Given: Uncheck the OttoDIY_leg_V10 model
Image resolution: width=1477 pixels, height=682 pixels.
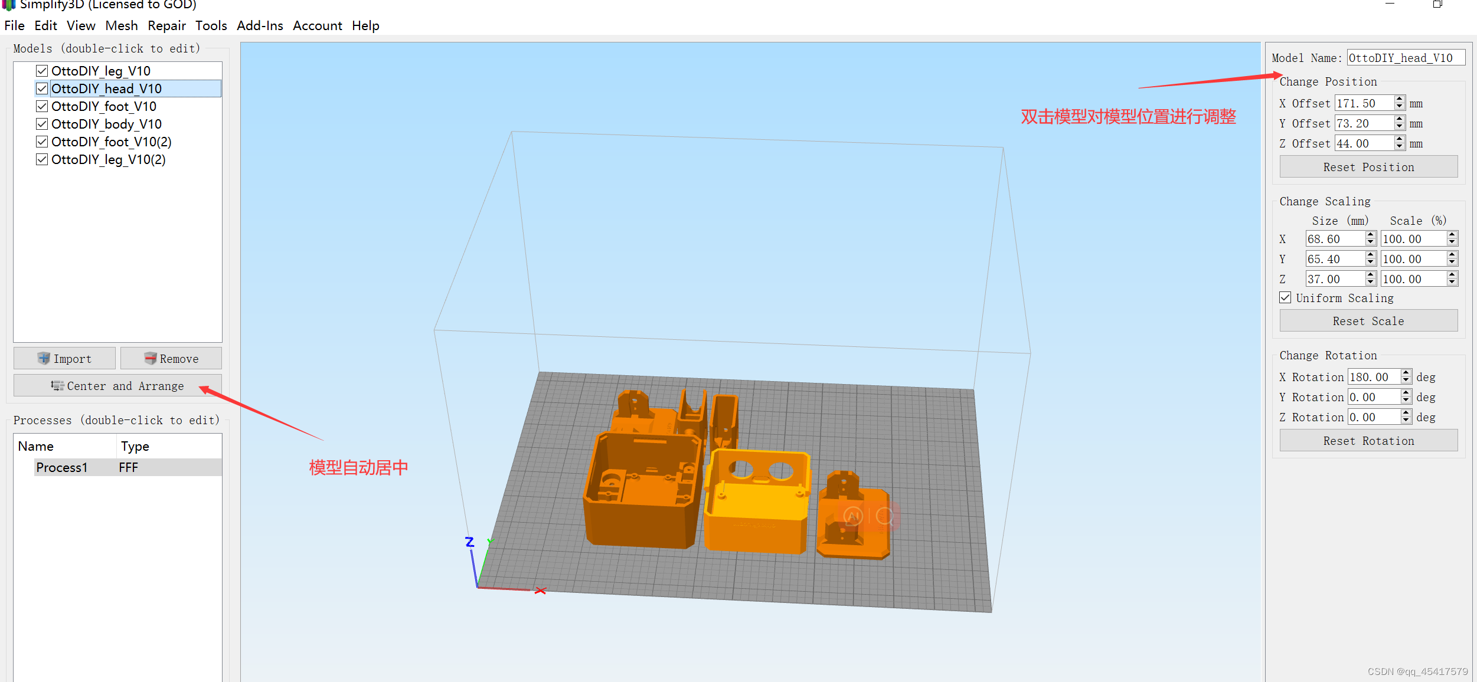Looking at the screenshot, I should tap(41, 70).
